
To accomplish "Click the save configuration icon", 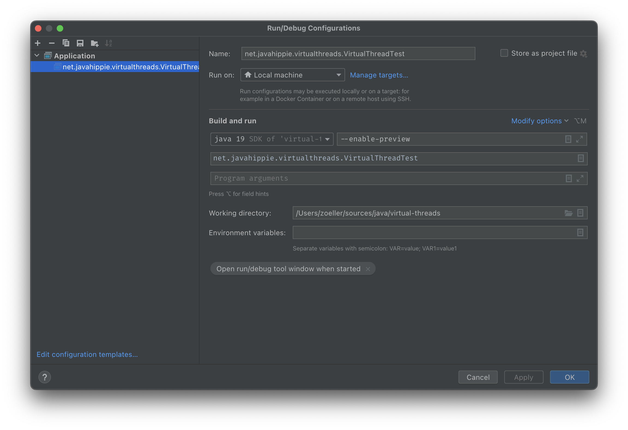I will coord(80,43).
